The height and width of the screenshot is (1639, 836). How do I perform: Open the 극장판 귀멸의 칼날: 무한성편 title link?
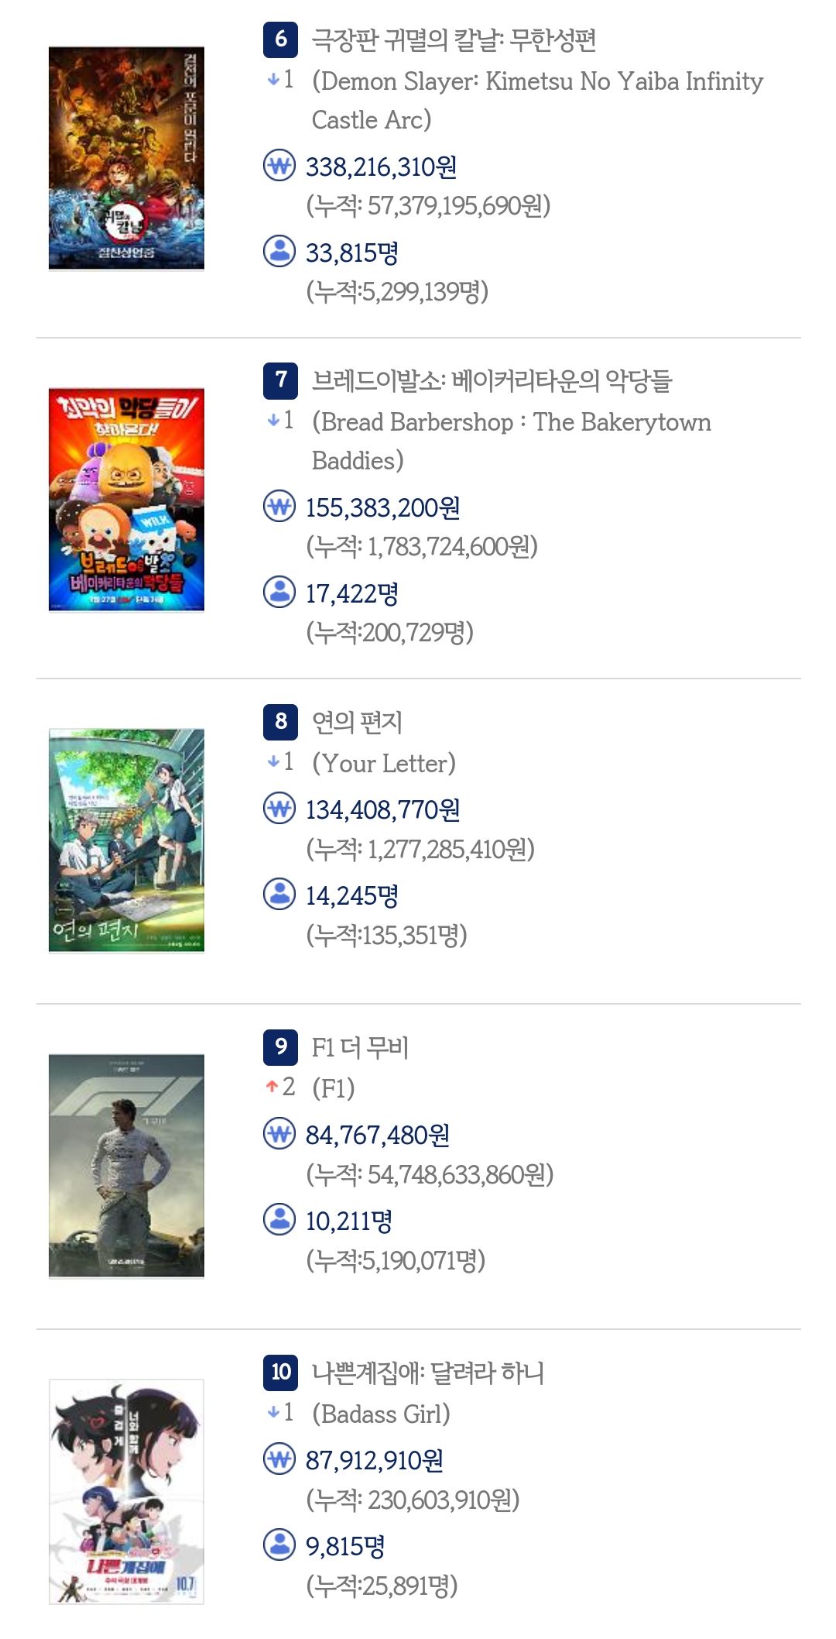pos(454,40)
